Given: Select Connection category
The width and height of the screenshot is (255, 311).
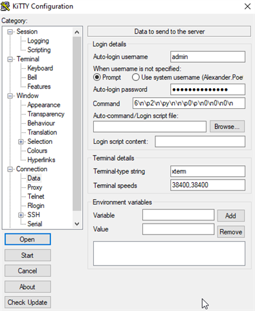Looking at the screenshot, I should click(x=32, y=169).
